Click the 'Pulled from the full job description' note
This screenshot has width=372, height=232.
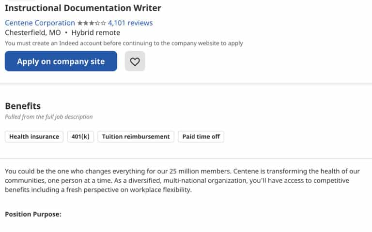pos(48,116)
